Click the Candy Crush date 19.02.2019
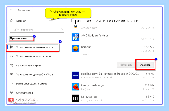169x111 pixels. point(148,89)
